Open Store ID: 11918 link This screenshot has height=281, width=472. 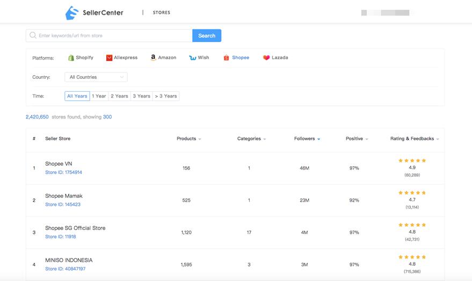point(61,236)
